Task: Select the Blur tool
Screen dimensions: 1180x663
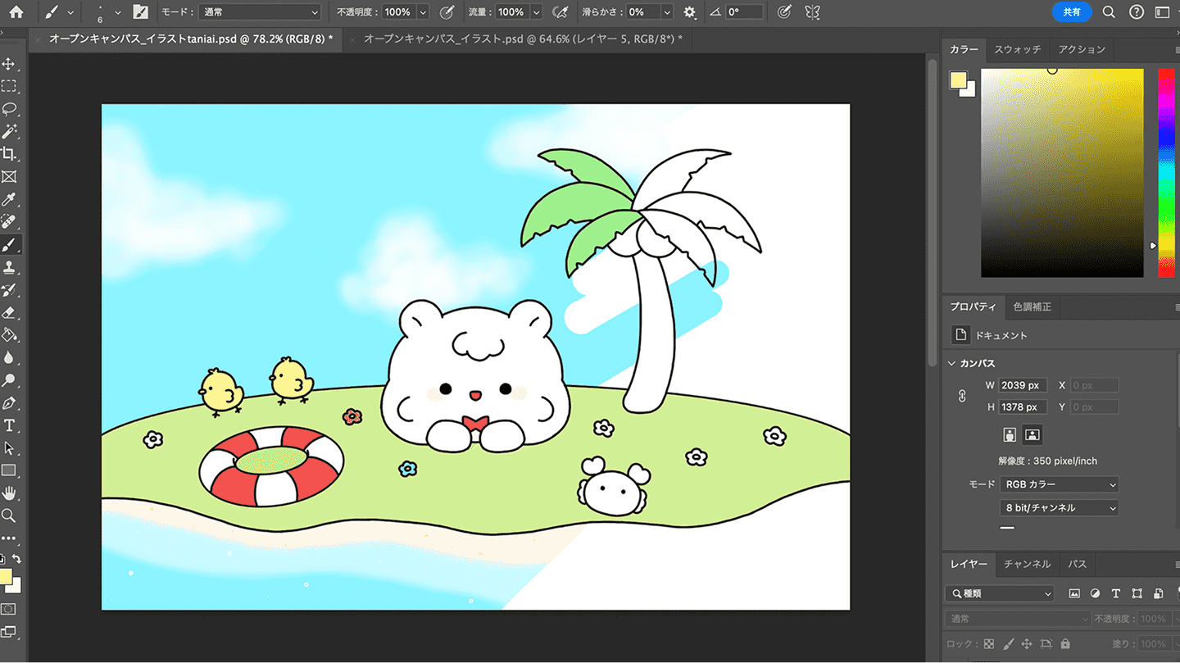Action: pos(9,358)
